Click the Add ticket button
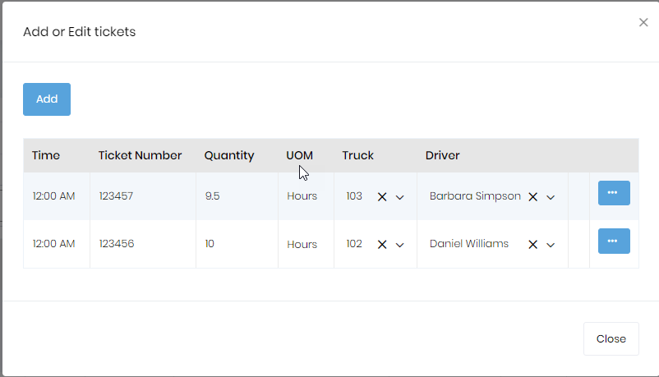Image resolution: width=659 pixels, height=377 pixels. (x=47, y=99)
